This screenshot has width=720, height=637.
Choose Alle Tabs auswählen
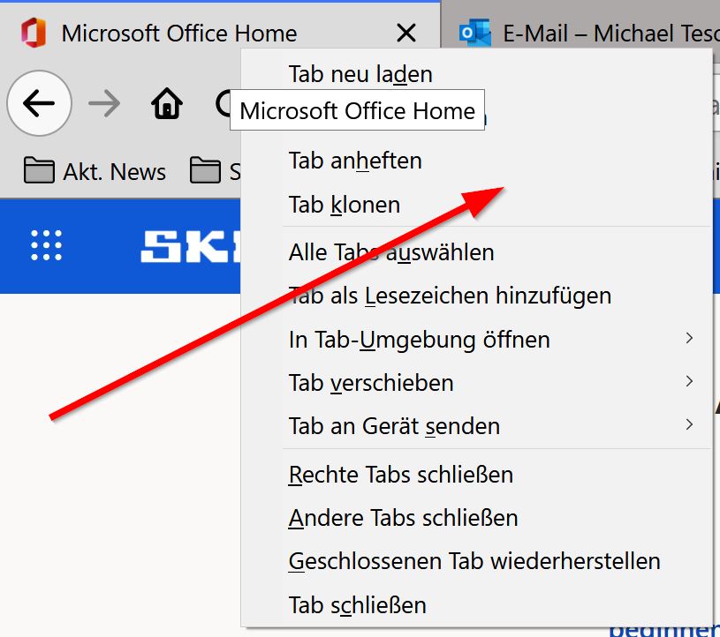point(391,252)
